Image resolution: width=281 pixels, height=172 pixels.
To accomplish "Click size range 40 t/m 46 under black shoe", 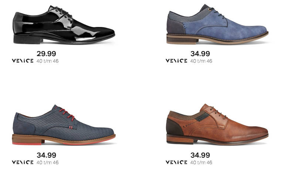I will pyautogui.click(x=47, y=61).
